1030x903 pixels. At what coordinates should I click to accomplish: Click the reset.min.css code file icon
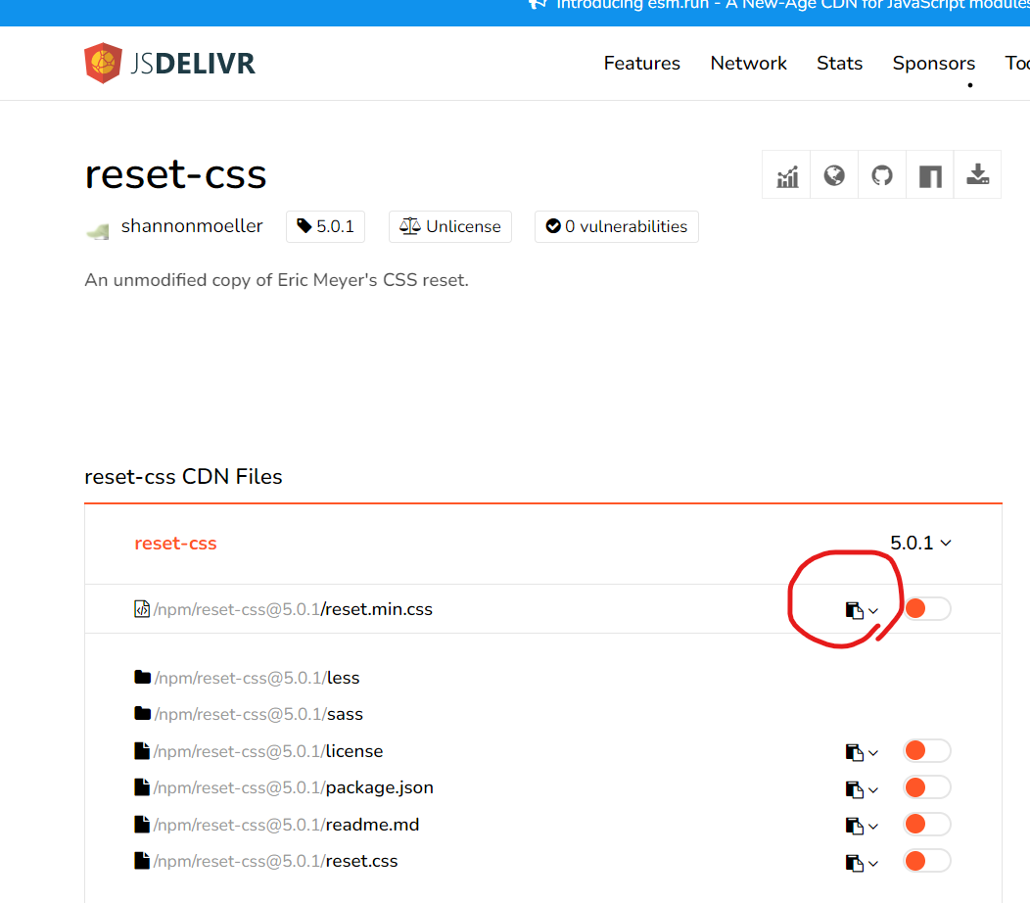pos(141,609)
